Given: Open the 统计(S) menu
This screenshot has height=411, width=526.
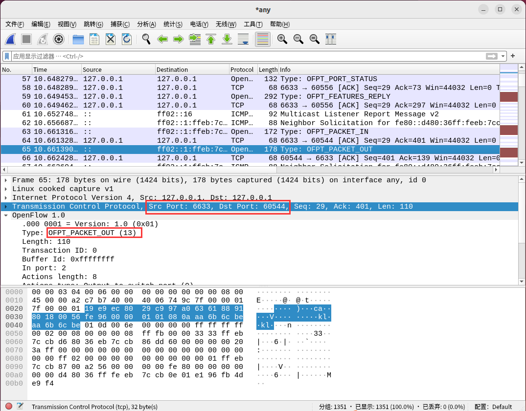Looking at the screenshot, I should click(173, 24).
